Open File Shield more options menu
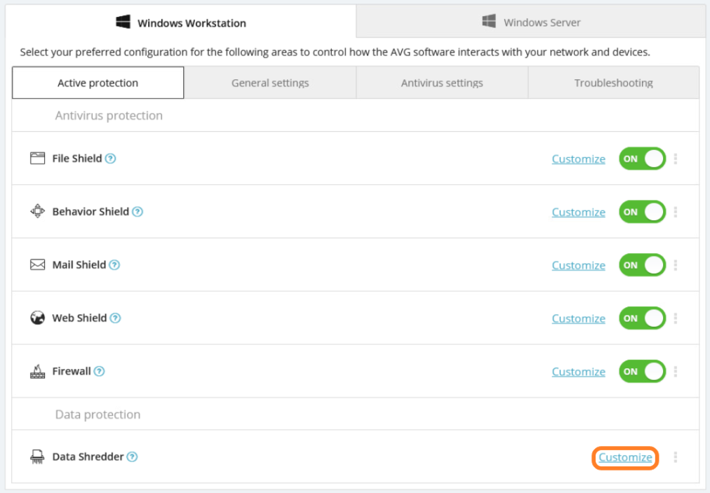Screen dimensions: 710x493 [676, 158]
